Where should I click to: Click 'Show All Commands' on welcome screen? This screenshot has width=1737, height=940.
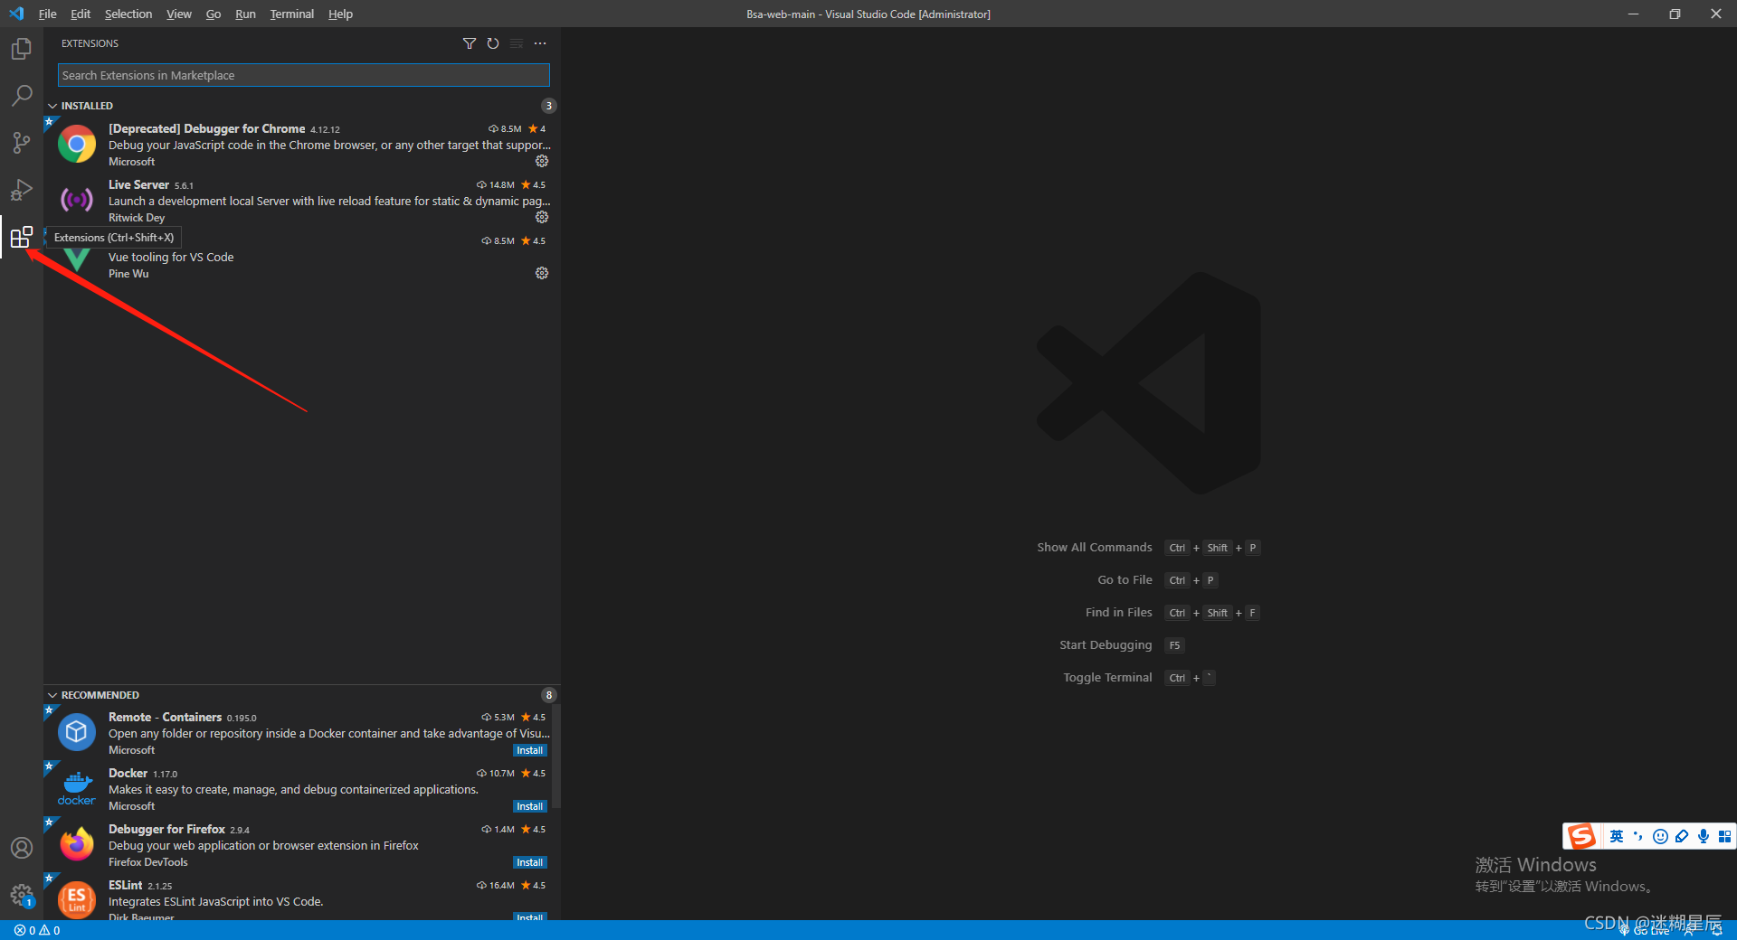[1095, 548]
